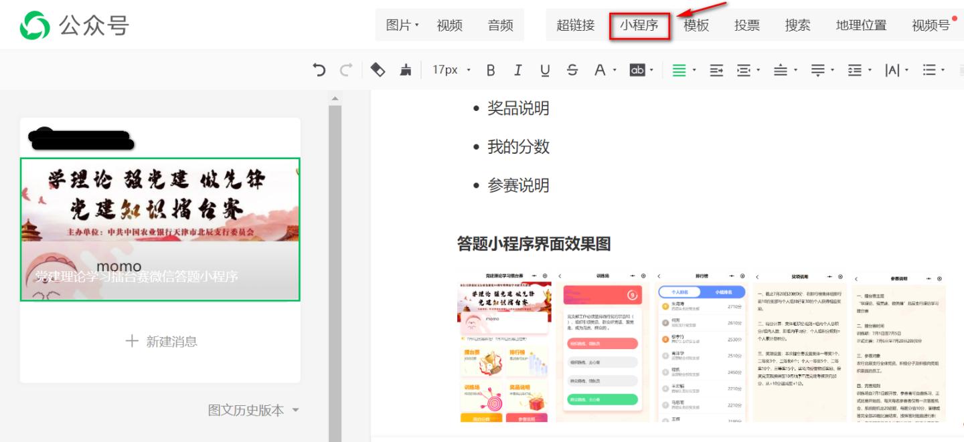Select the clear formatting eraser icon

click(378, 70)
